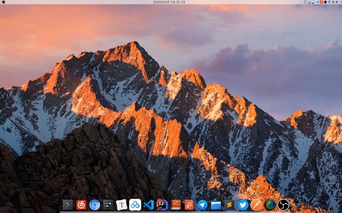
Task: Open the application menu in top-left corner
Action: click(x=3, y=2)
